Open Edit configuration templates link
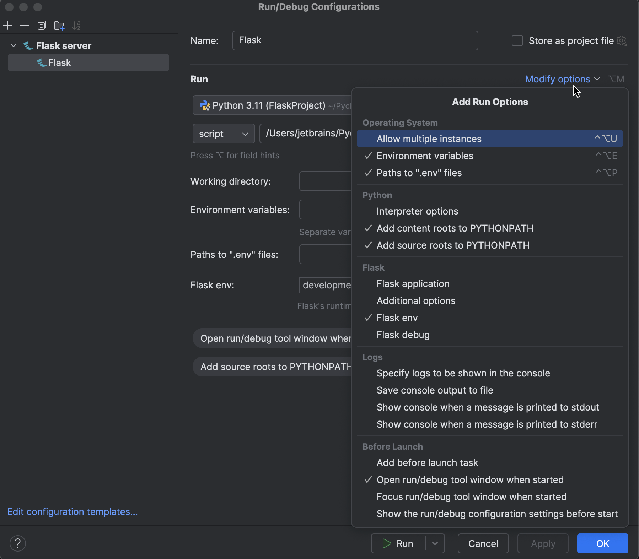 [x=72, y=511]
